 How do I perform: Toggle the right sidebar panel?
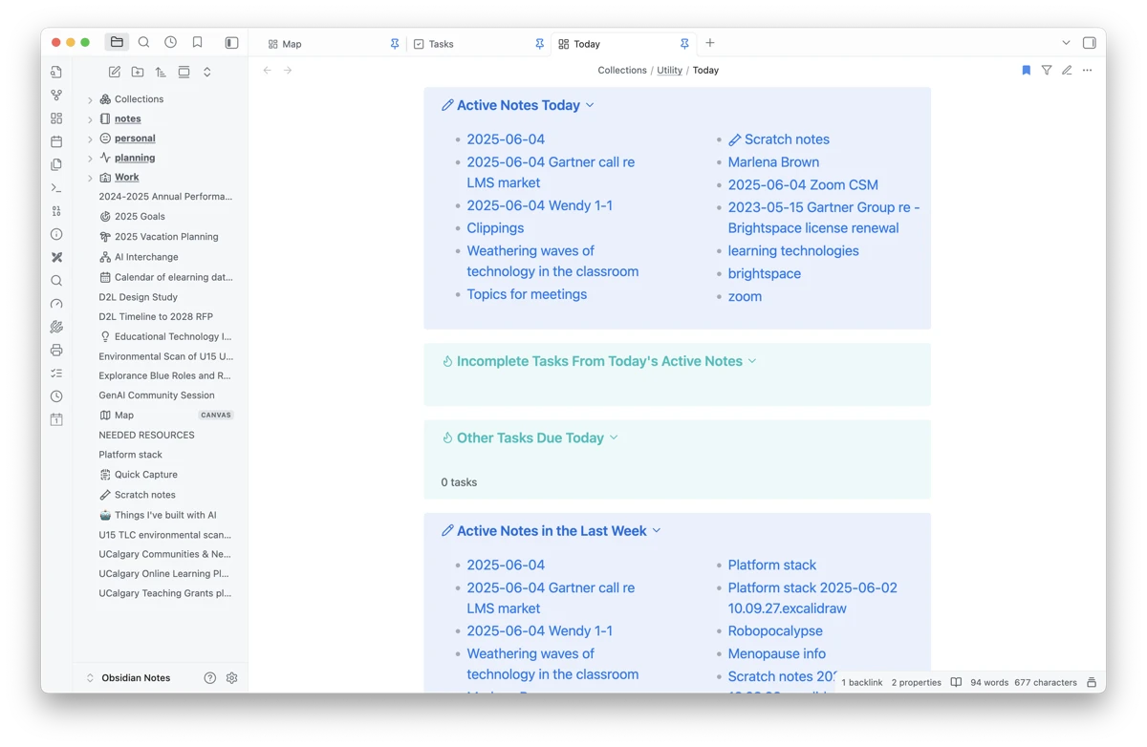pyautogui.click(x=1089, y=43)
